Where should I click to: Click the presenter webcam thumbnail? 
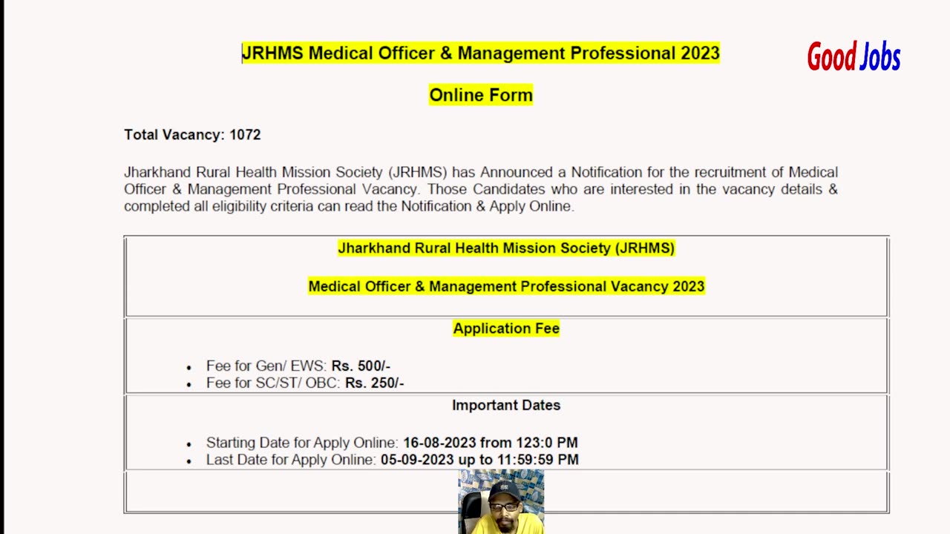coord(501,502)
